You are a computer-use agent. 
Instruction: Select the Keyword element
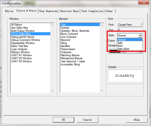(80, 40)
